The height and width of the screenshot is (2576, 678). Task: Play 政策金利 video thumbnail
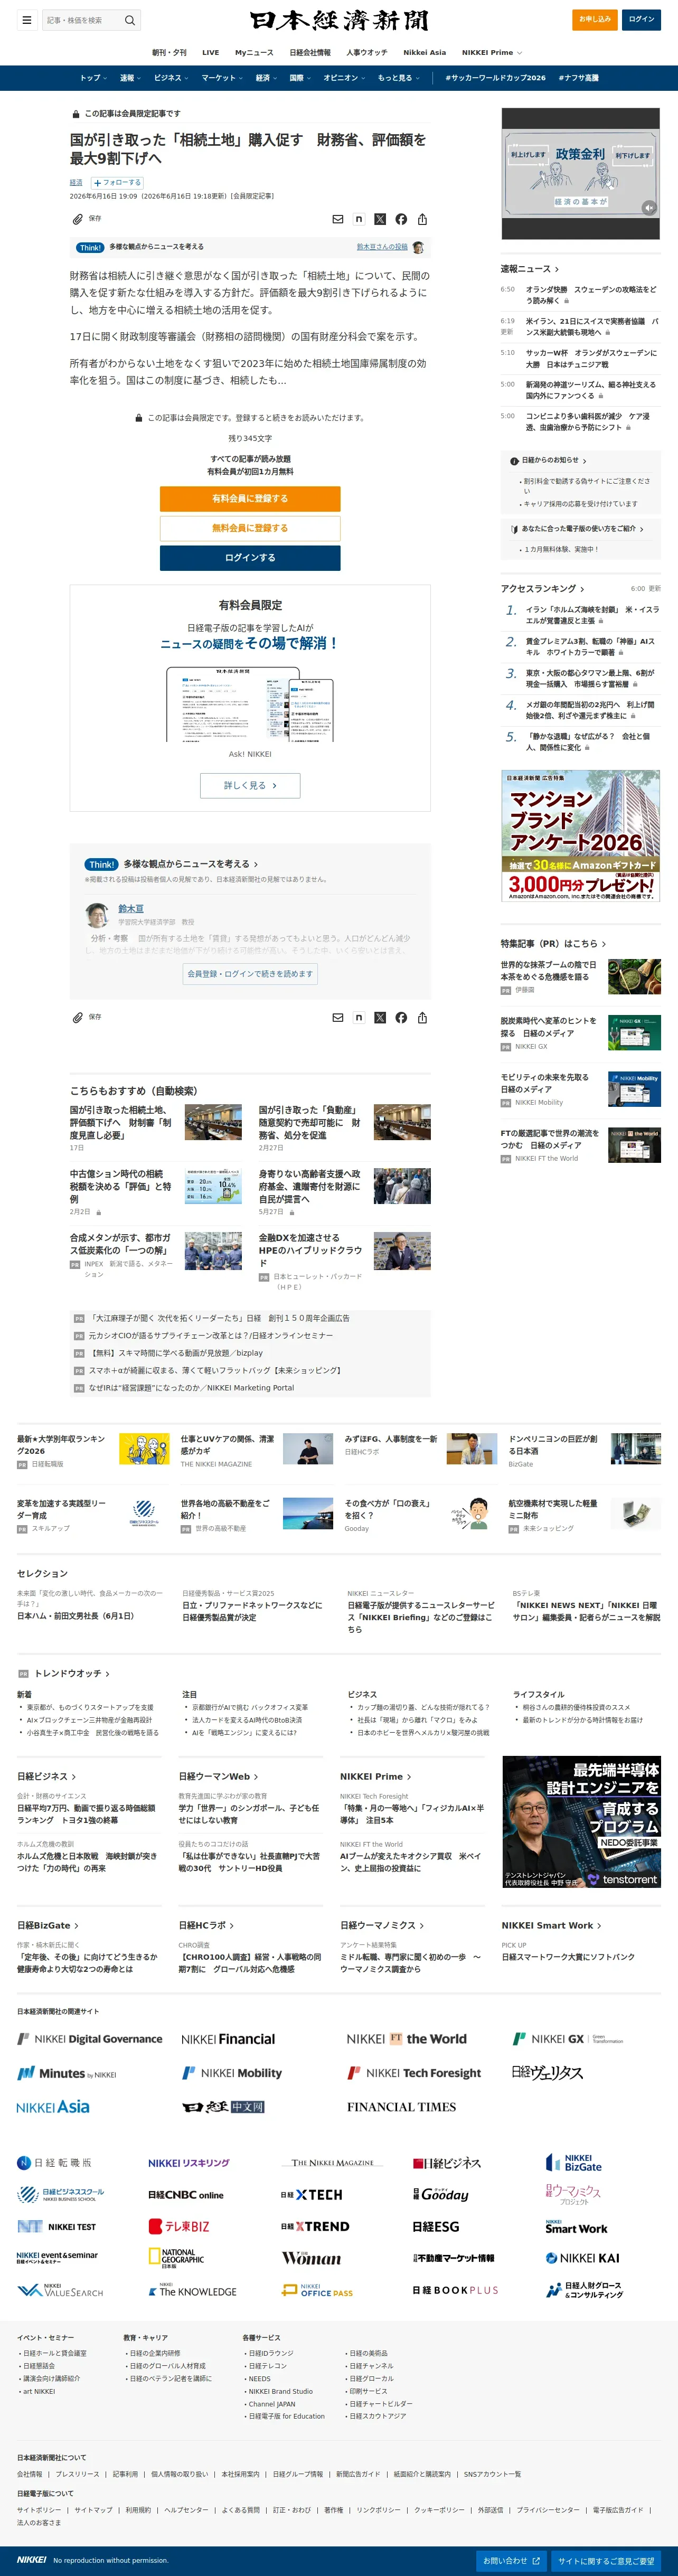[x=580, y=174]
